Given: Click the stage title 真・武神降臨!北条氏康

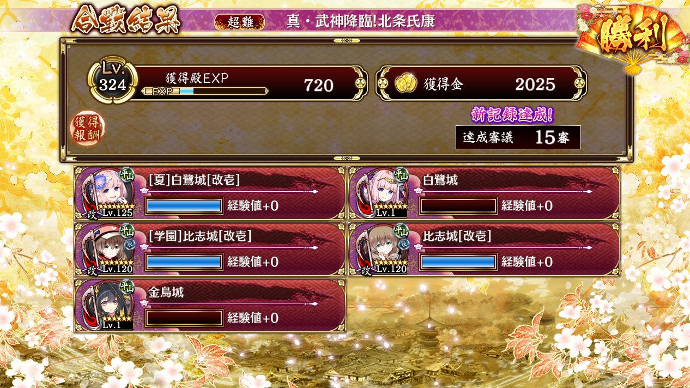Looking at the screenshot, I should coord(360,21).
